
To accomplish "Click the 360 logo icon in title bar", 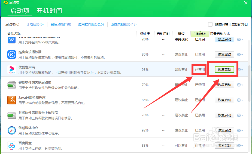I will click(x=6, y=2).
